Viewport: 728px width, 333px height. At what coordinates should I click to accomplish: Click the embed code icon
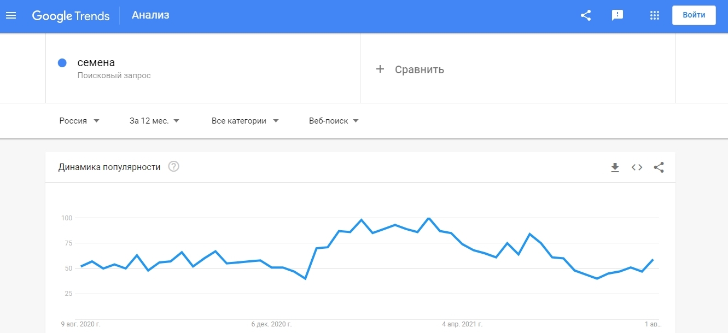tap(637, 167)
